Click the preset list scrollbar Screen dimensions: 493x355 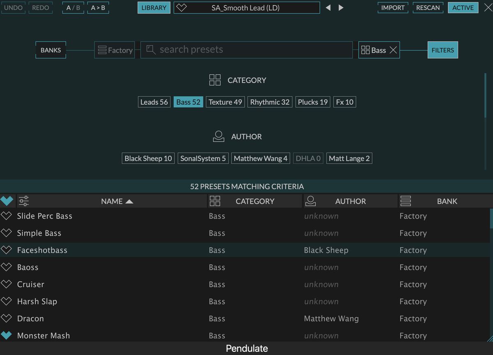491,219
